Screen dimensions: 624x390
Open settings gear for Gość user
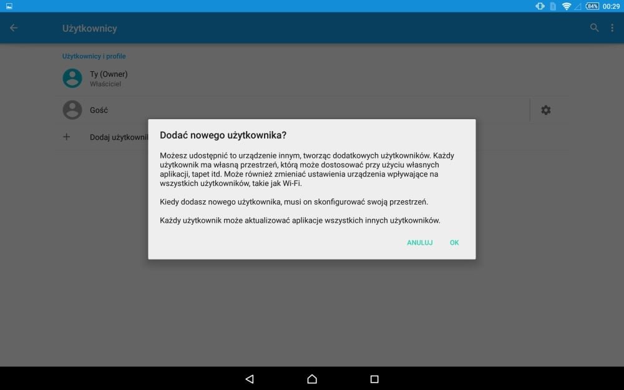coord(545,110)
